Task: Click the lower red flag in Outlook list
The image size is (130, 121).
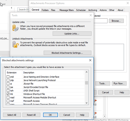Action: click(96, 113)
